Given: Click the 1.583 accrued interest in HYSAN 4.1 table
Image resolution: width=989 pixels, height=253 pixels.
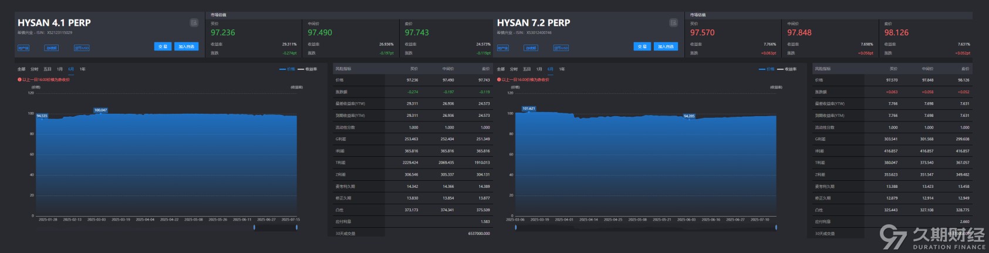Looking at the screenshot, I should (485, 221).
